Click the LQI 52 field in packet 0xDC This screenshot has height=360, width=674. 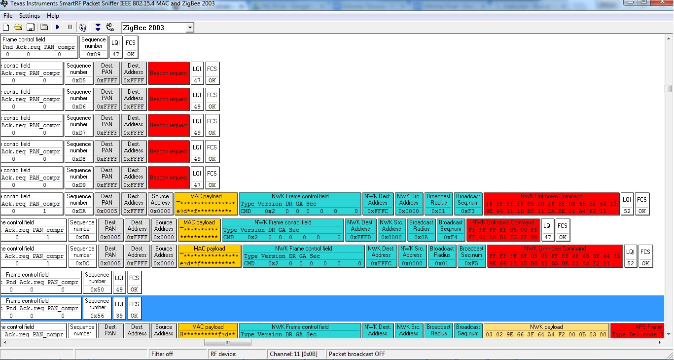(x=630, y=256)
